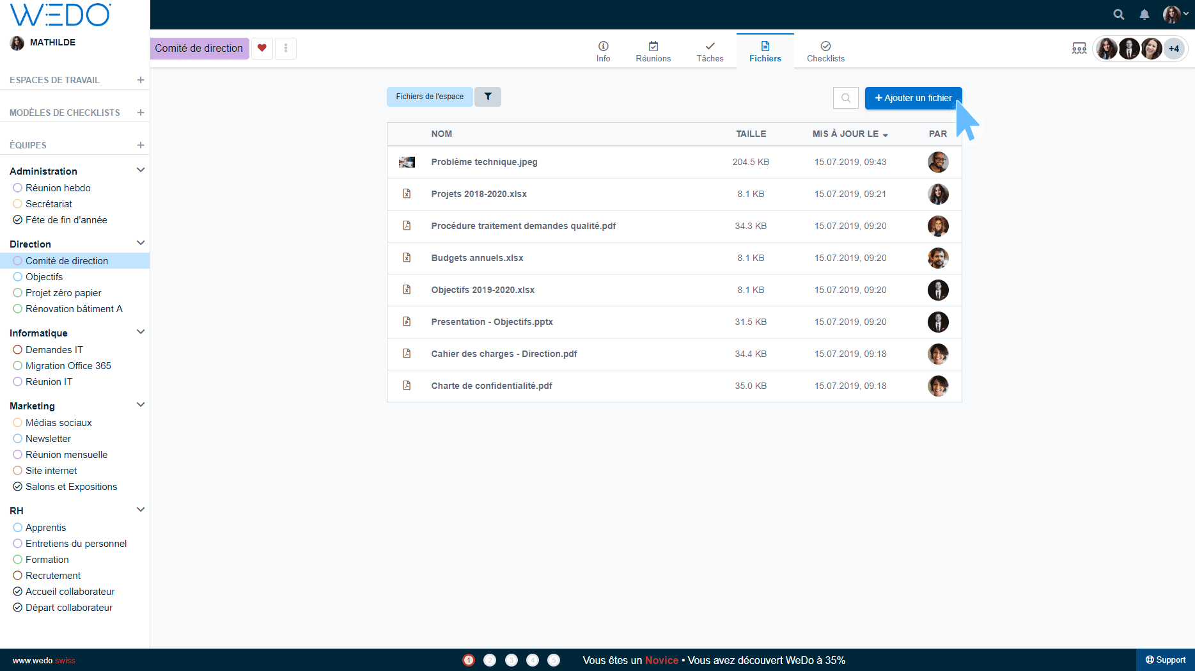
Task: Open the Support button
Action: point(1165,660)
